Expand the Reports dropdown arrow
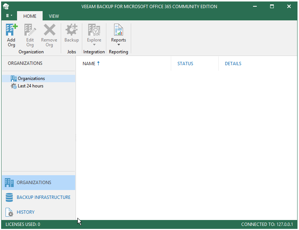The height and width of the screenshot is (230, 299). [119, 45]
